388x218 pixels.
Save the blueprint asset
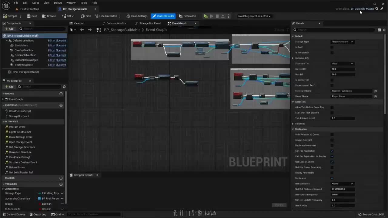(x=32, y=16)
